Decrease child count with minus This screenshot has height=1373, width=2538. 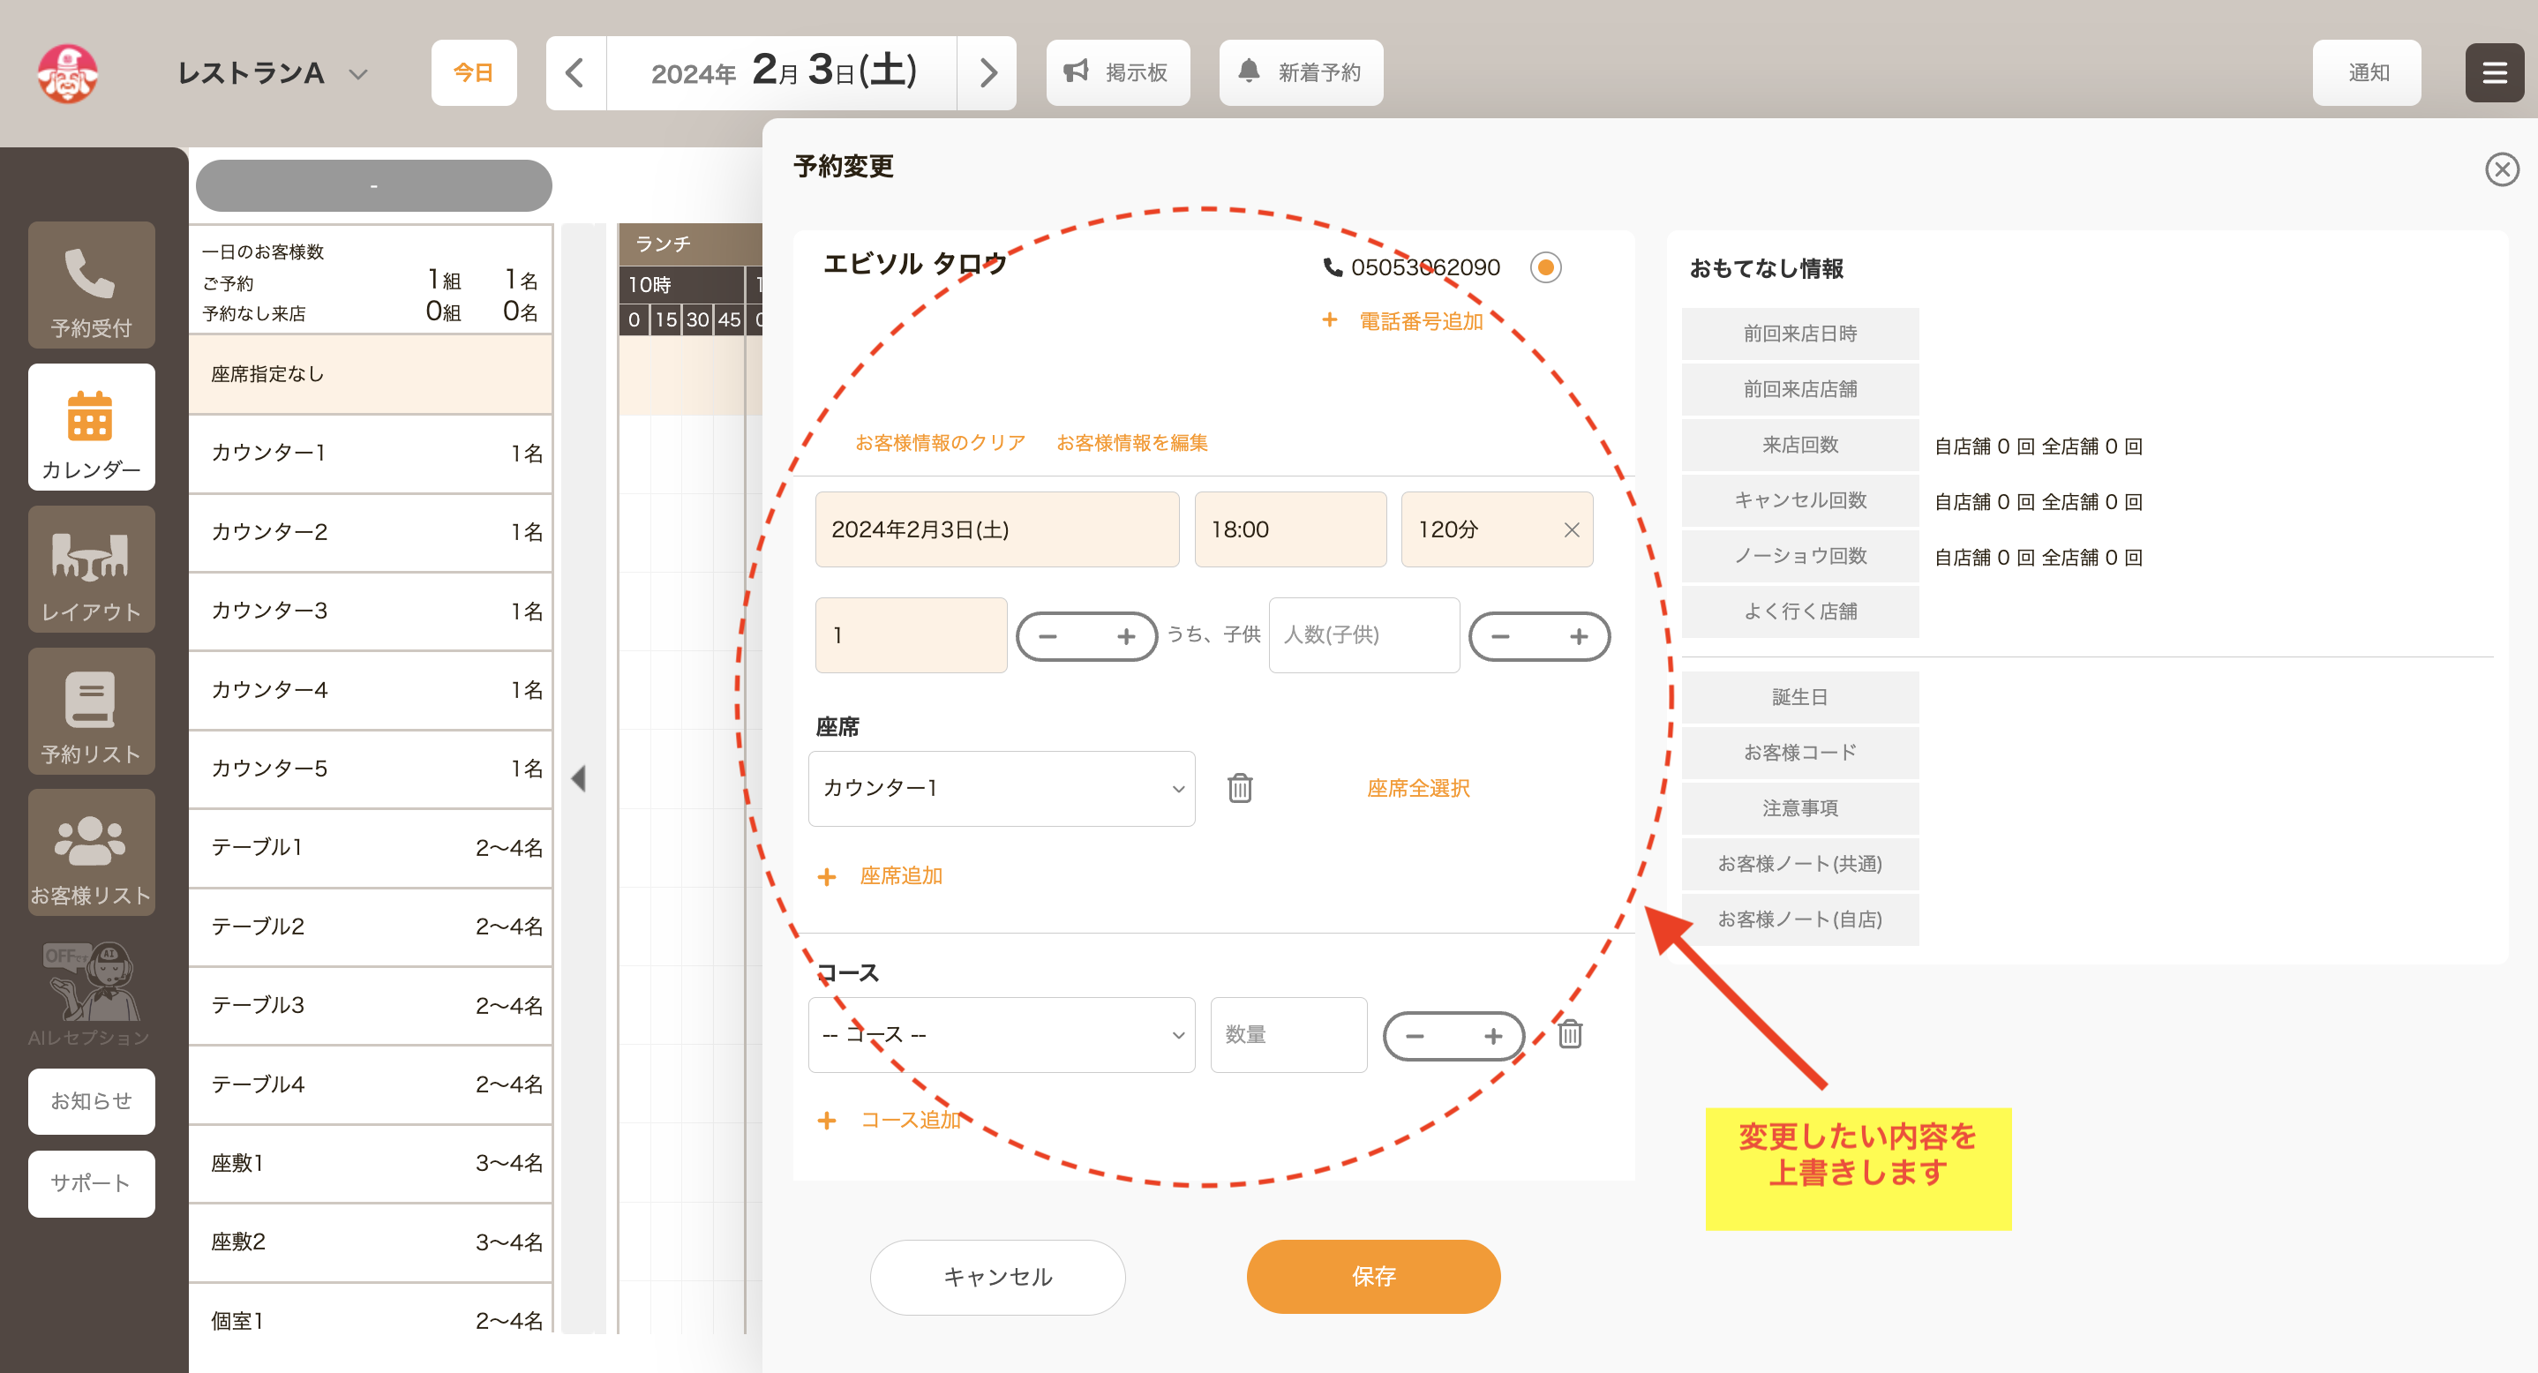1499,636
